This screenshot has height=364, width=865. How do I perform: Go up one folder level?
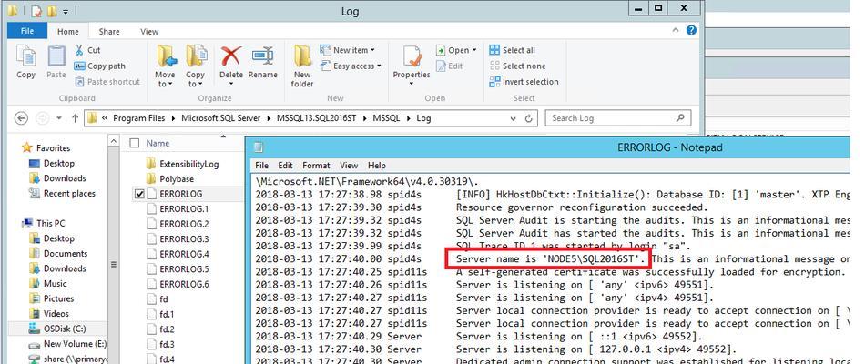[75, 118]
